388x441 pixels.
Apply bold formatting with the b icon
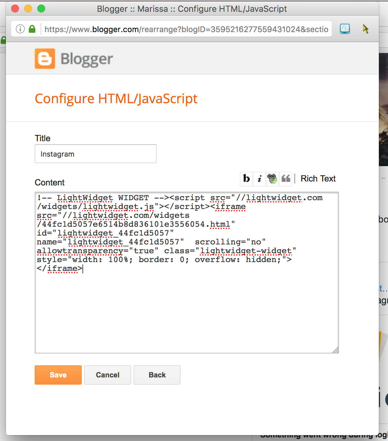(x=246, y=179)
